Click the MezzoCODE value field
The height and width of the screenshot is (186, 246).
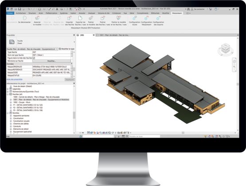pyautogui.click(x=51, y=72)
